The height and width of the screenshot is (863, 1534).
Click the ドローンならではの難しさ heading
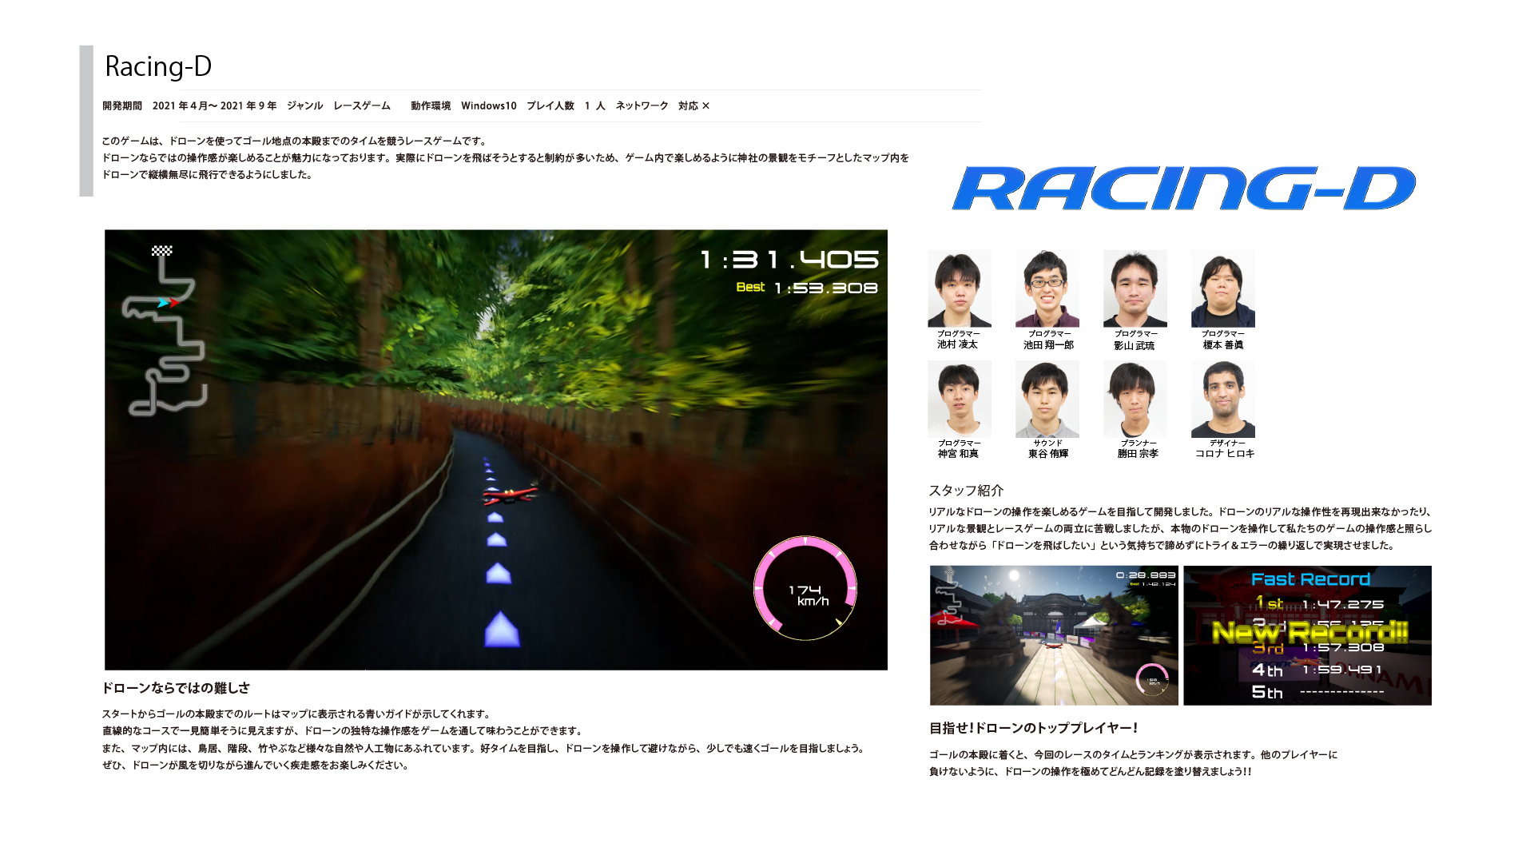tap(176, 688)
